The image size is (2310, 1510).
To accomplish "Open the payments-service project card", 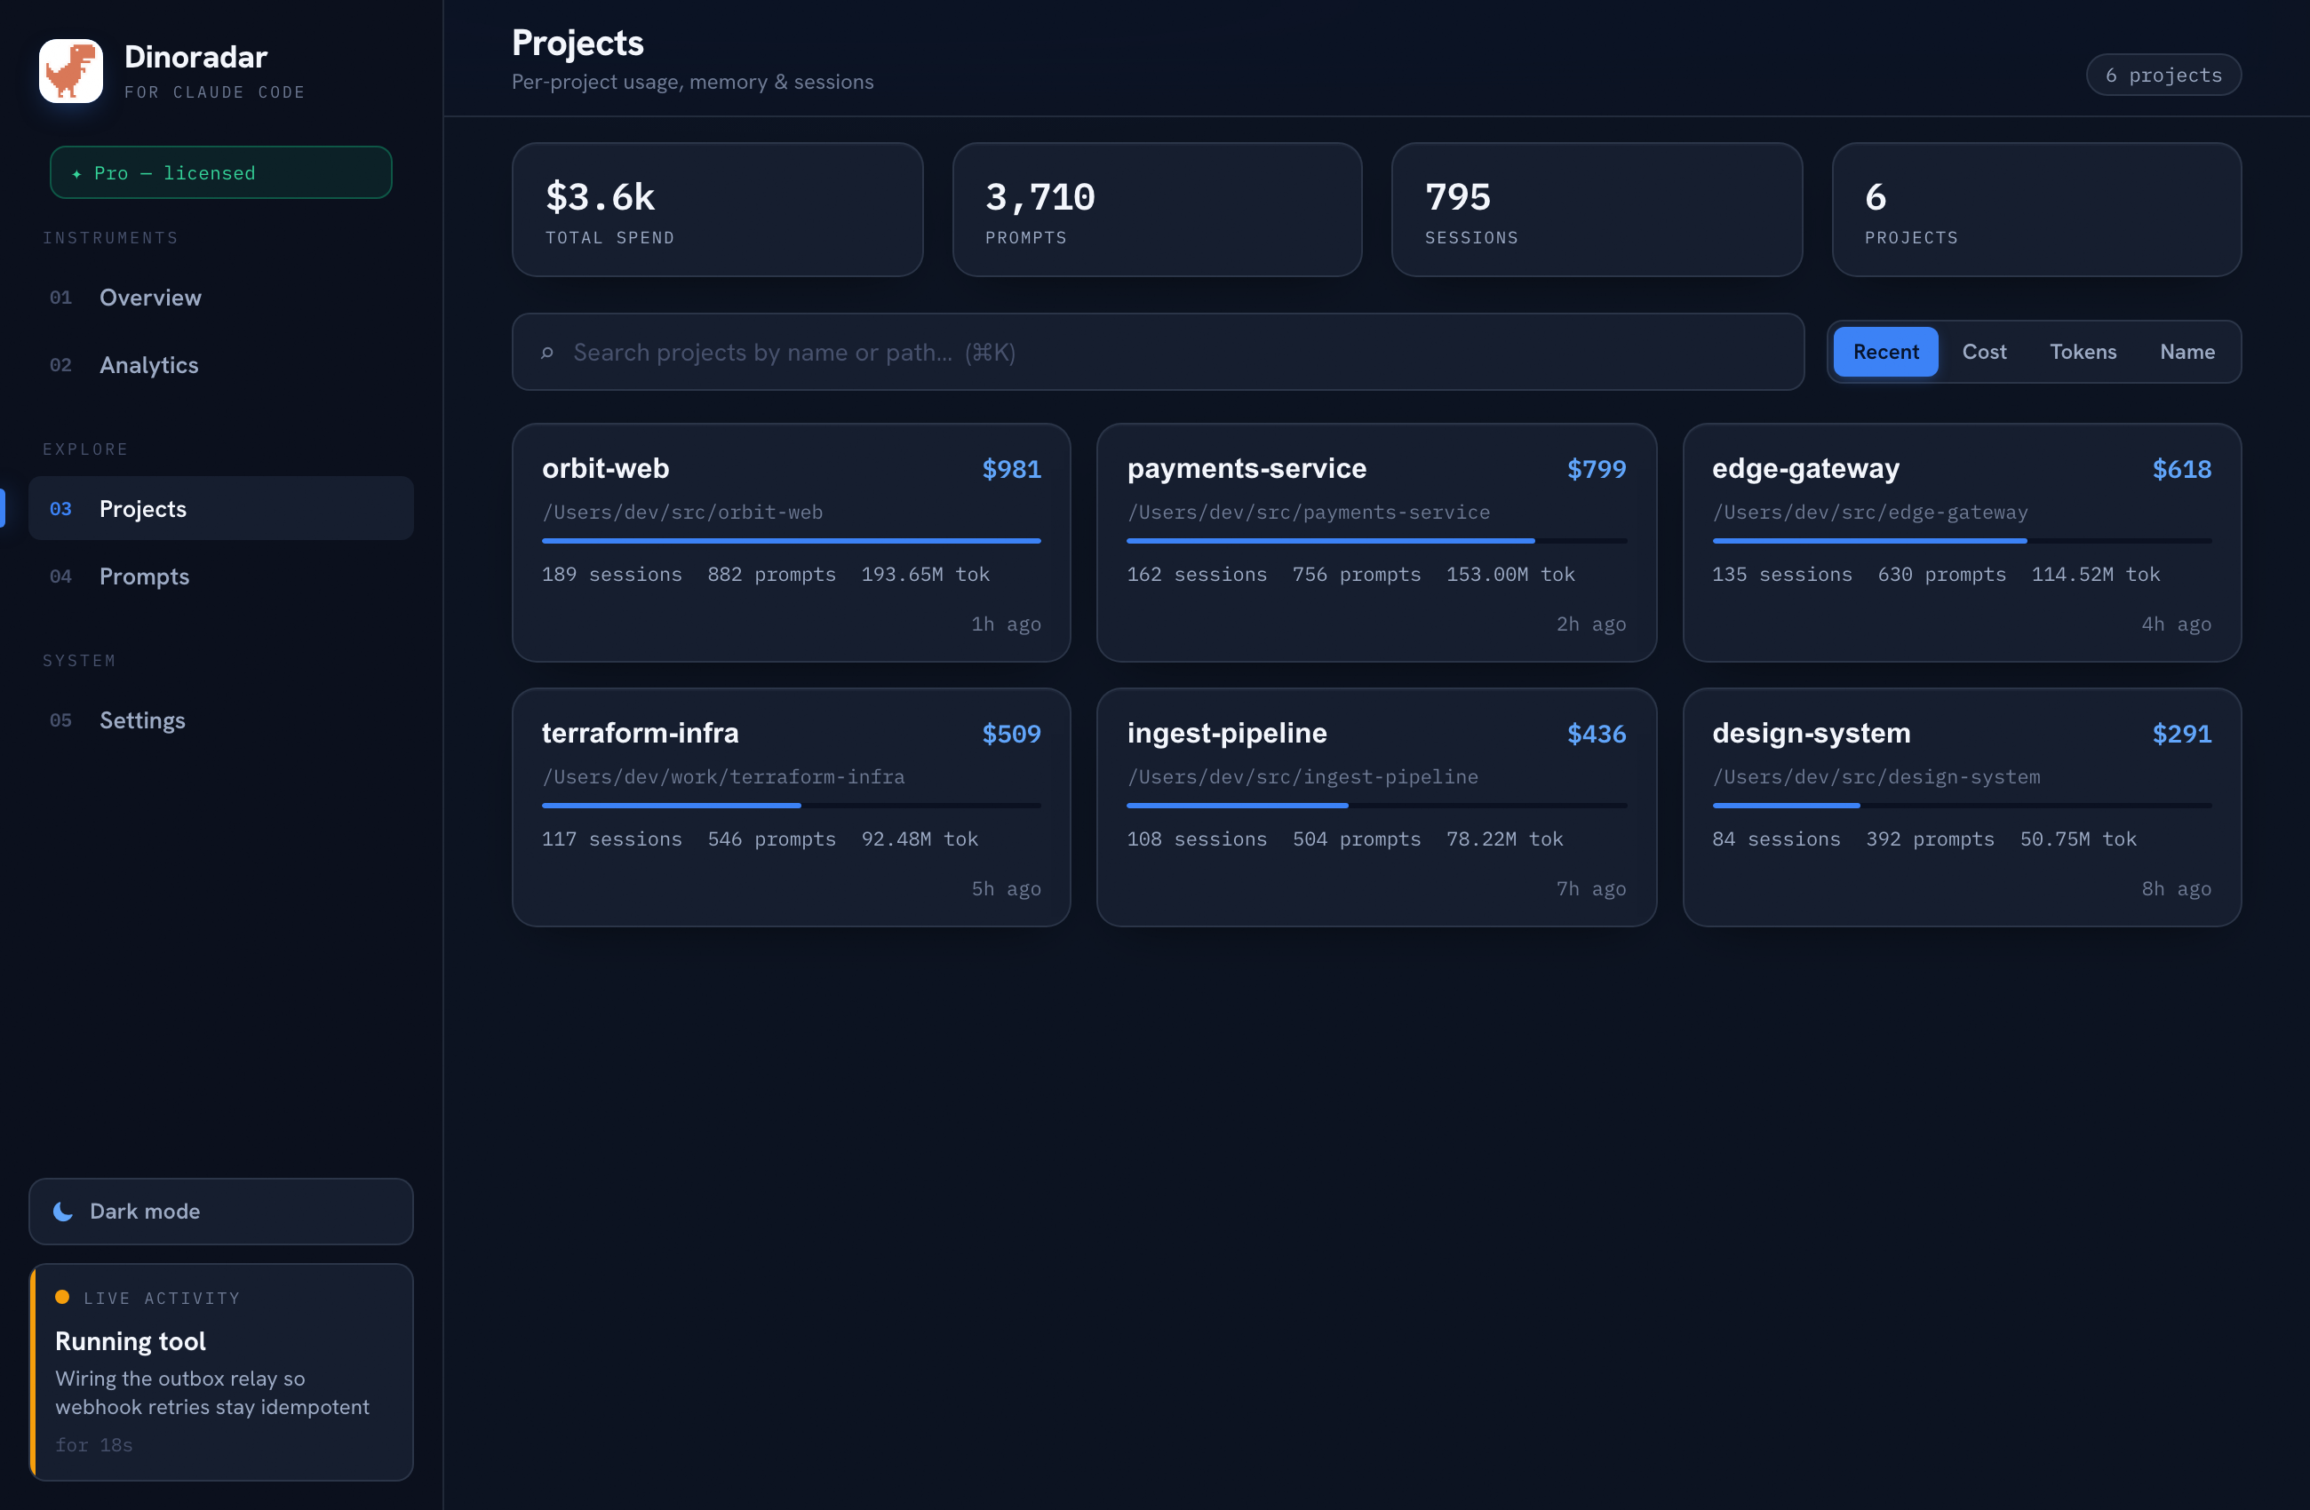I will 1376,543.
